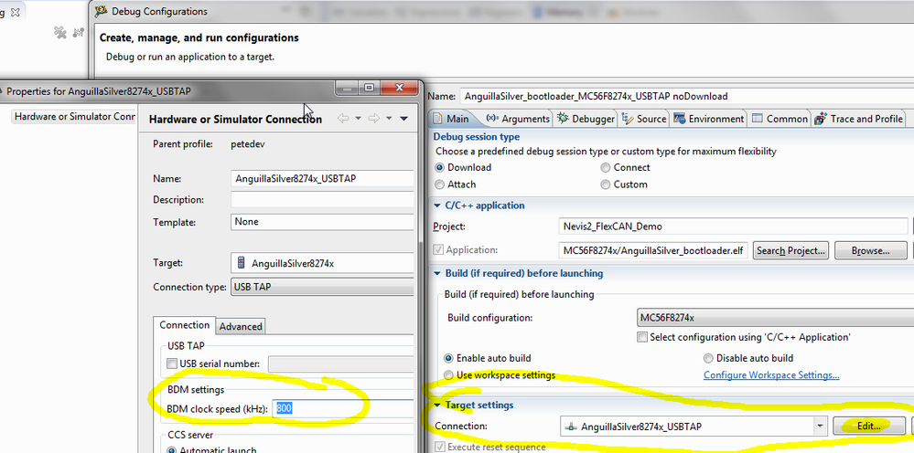Image resolution: width=914 pixels, height=453 pixels.
Task: Open the Template None dropdown
Action: 322,222
